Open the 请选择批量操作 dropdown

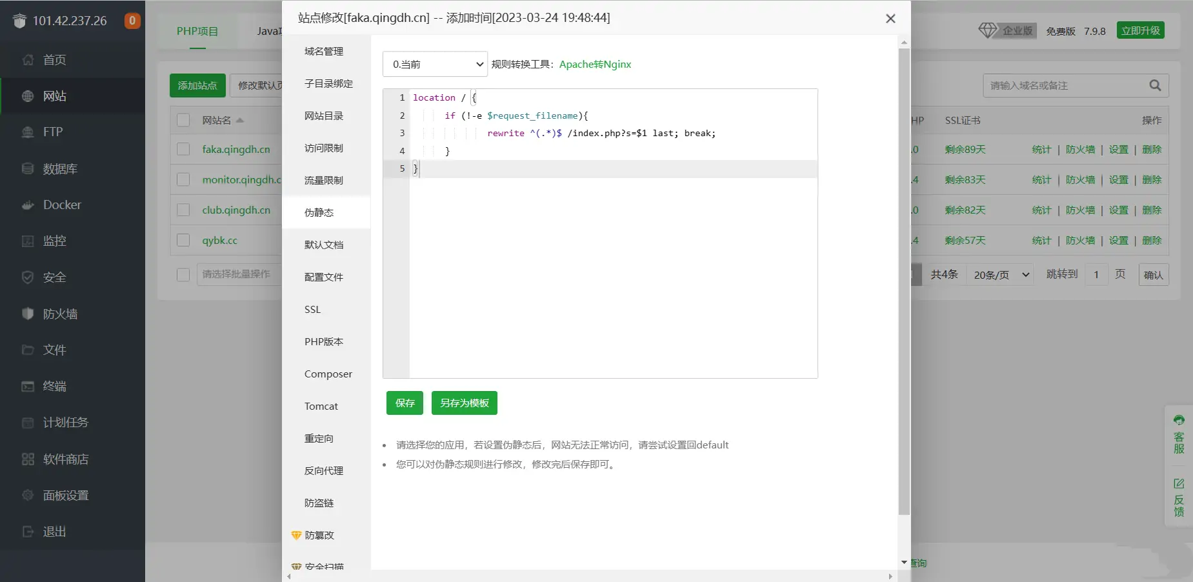tap(239, 274)
